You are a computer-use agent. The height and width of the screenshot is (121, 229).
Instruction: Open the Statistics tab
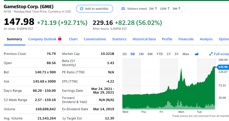119,39
